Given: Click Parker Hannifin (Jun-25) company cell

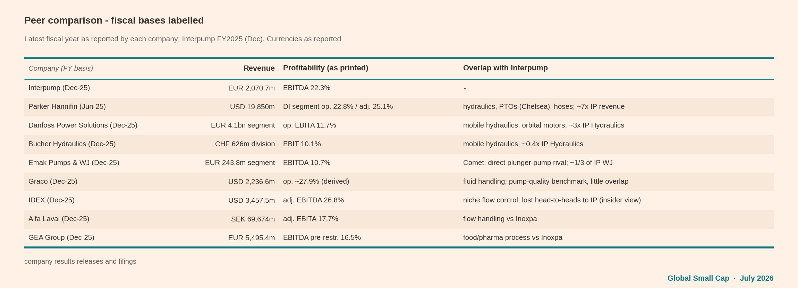Looking at the screenshot, I should click(x=67, y=106).
